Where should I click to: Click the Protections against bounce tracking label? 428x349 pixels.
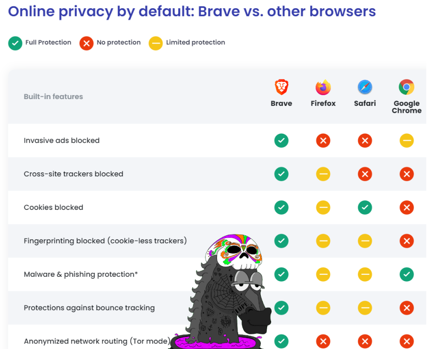[89, 308]
